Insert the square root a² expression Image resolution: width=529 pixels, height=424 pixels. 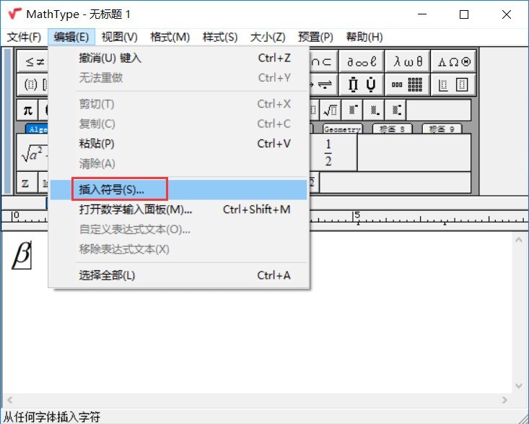coord(32,152)
